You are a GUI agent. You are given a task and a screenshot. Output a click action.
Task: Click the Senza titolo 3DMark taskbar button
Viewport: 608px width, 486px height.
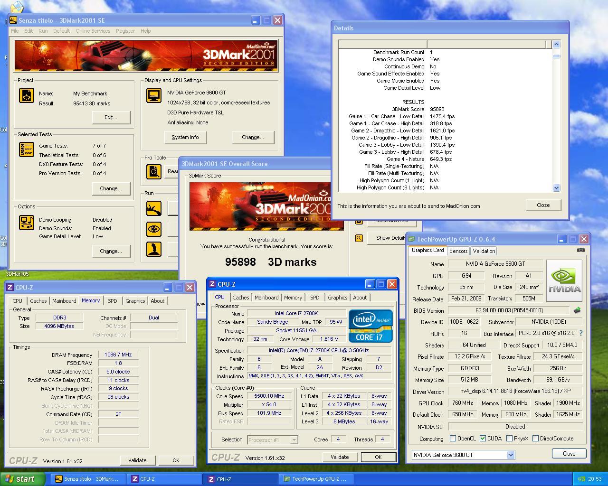click(x=87, y=479)
